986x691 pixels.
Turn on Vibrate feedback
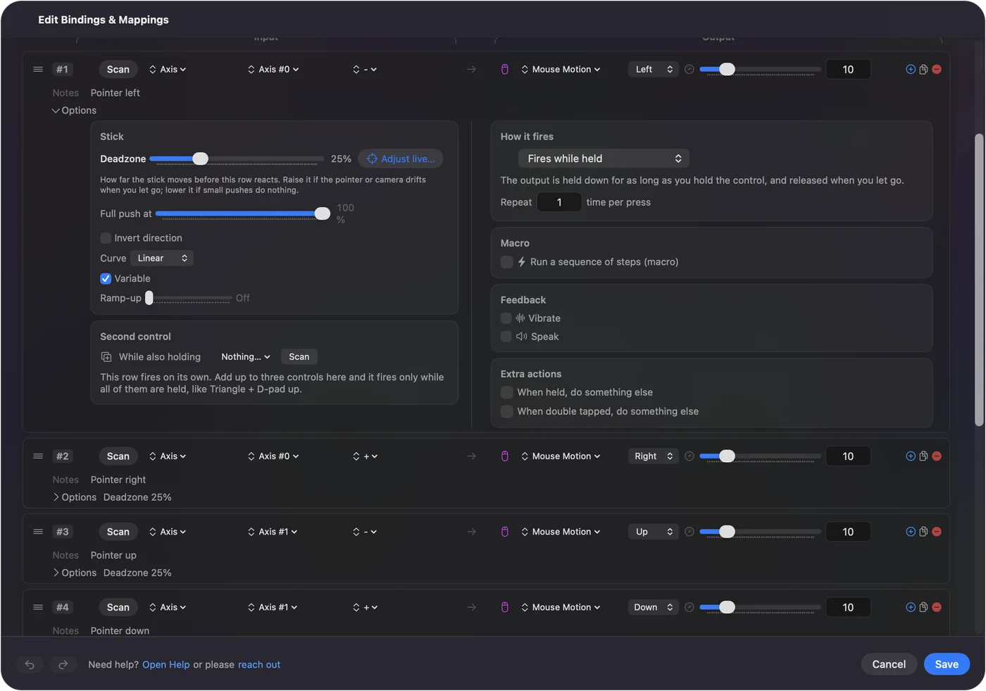pyautogui.click(x=506, y=318)
